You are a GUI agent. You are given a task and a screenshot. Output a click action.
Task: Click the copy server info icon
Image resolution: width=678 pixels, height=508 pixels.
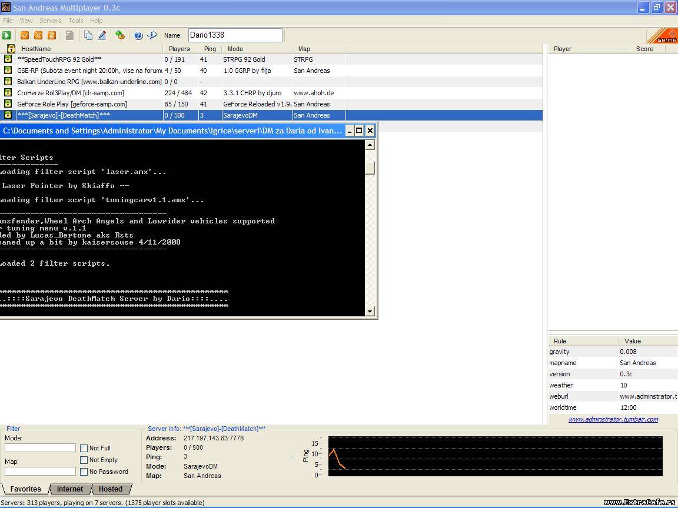tap(88, 35)
